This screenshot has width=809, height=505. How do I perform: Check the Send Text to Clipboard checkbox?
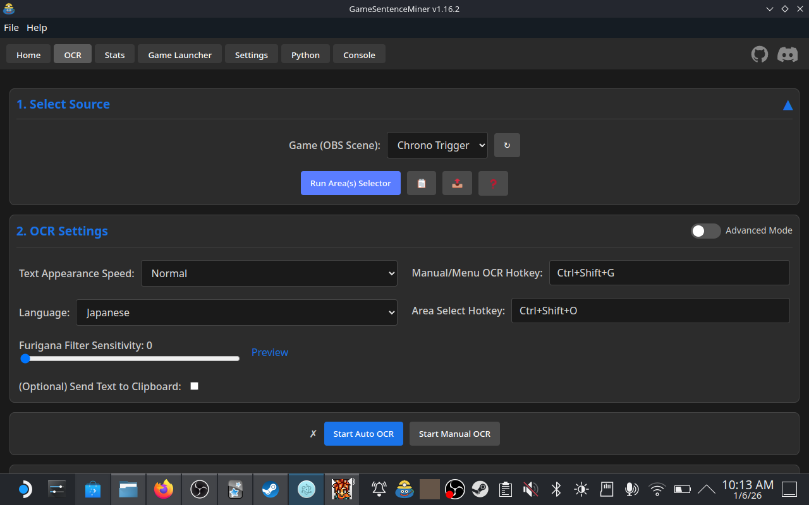194,386
